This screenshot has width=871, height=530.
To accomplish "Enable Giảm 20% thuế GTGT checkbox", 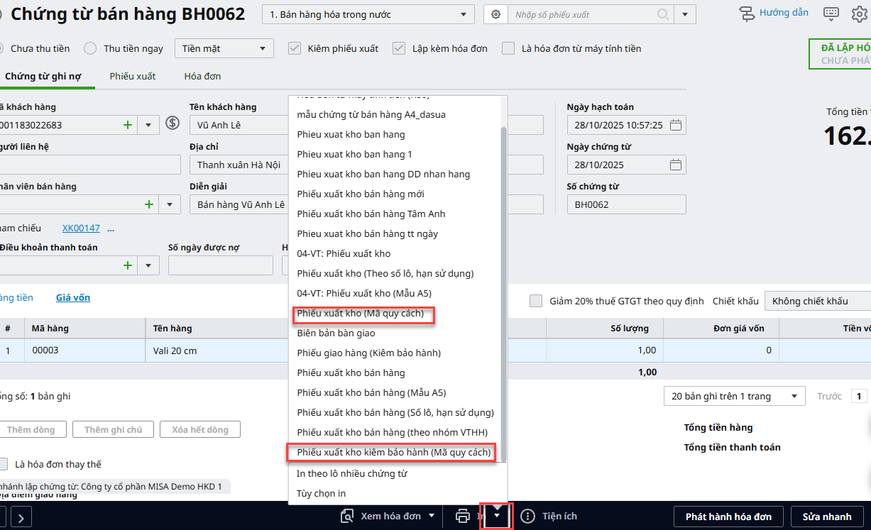I will [536, 301].
